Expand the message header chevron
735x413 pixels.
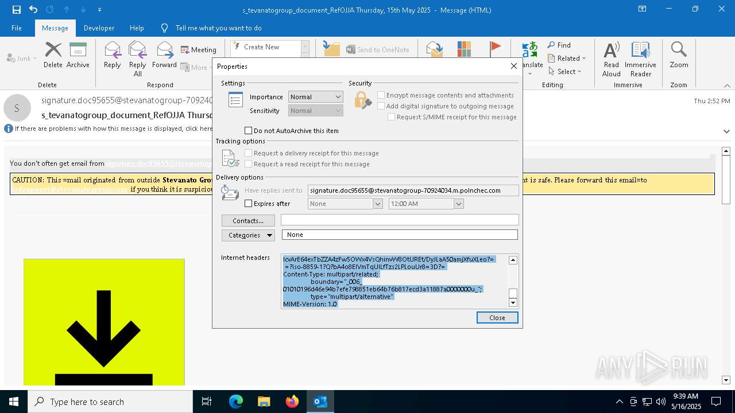tap(726, 131)
